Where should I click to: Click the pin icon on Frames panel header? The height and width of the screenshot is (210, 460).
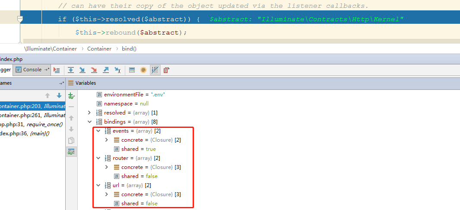click(61, 83)
